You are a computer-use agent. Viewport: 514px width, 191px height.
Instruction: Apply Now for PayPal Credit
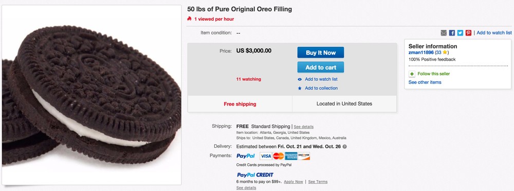[x=293, y=182]
